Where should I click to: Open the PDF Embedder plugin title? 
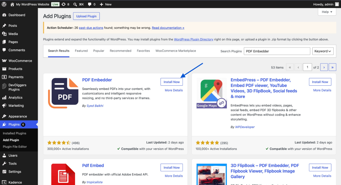coord(97,80)
